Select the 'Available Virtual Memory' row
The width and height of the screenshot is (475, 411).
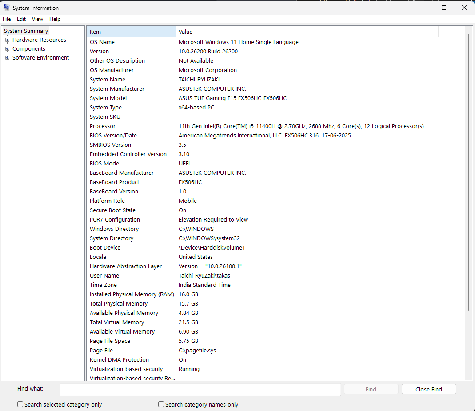pyautogui.click(x=263, y=332)
